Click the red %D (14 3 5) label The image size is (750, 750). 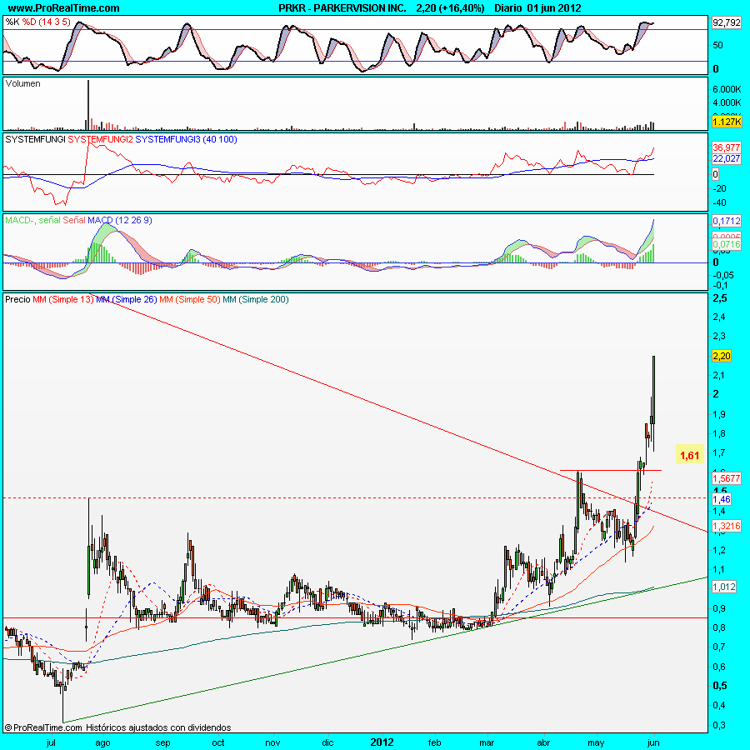pos(47,22)
